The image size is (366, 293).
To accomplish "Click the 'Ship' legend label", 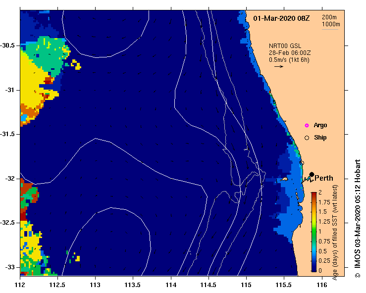I will [x=320, y=138].
